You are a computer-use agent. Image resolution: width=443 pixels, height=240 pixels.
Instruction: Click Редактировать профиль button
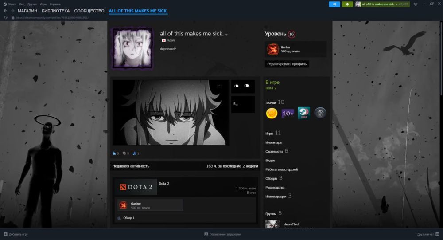[x=287, y=64]
